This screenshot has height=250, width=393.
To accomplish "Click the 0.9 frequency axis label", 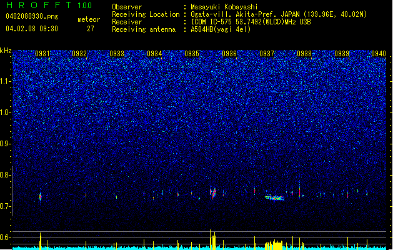I will 6,144.
